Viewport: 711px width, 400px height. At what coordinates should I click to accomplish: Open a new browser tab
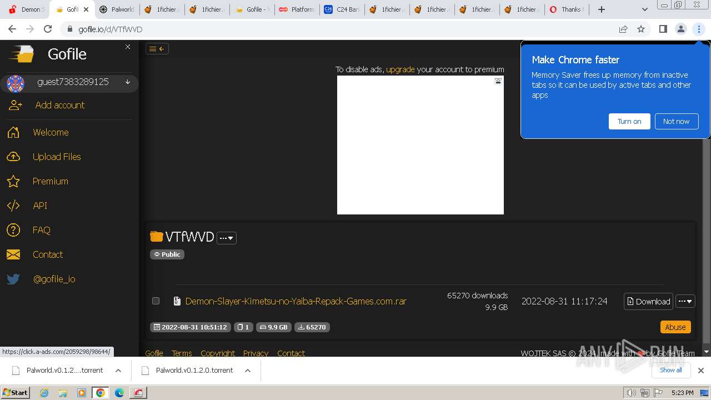[602, 9]
